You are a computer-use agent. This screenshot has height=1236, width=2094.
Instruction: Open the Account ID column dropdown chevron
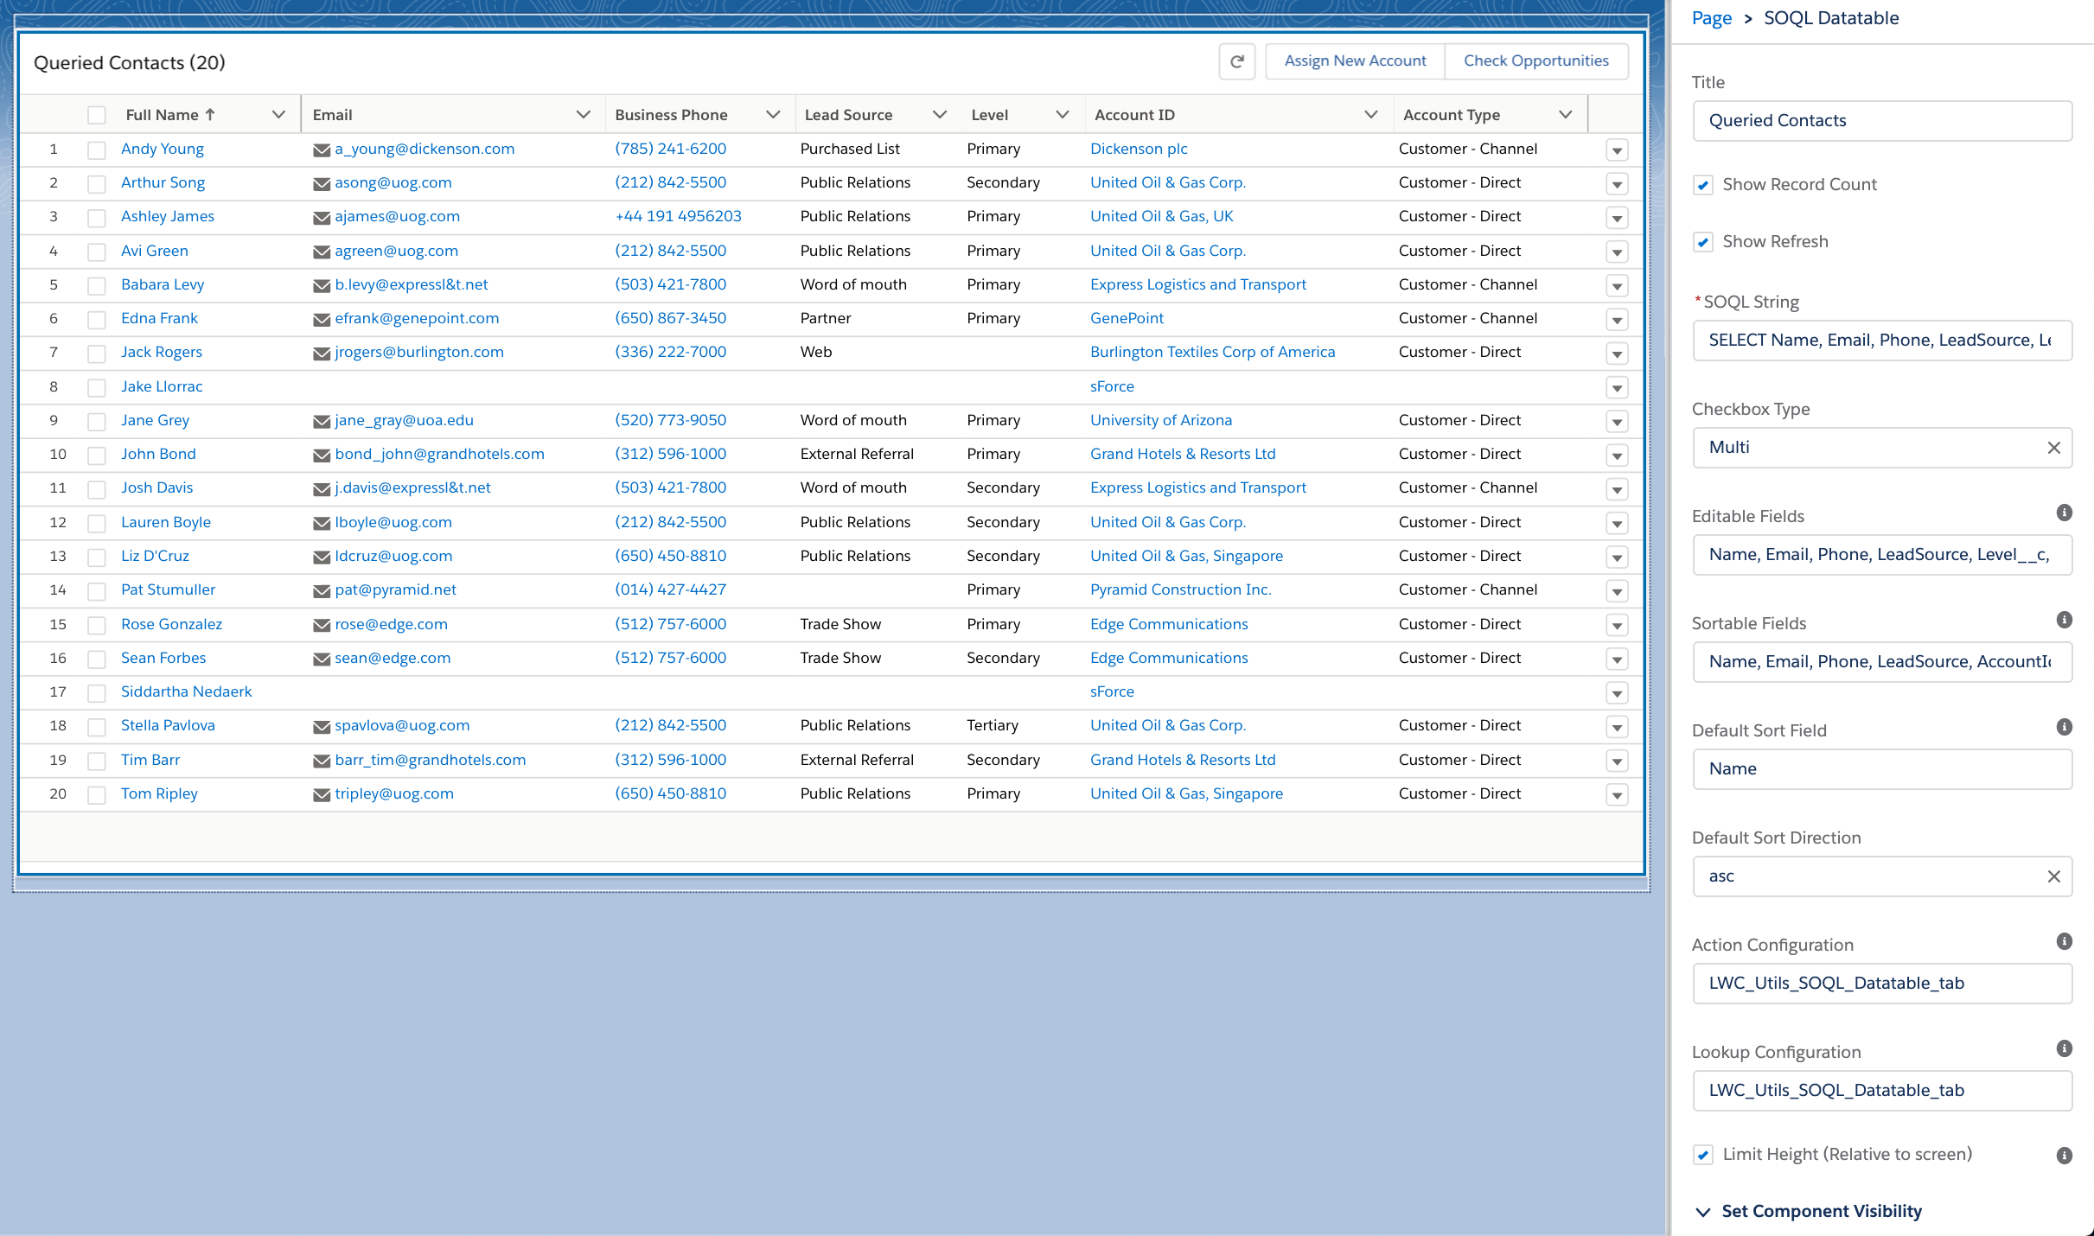click(x=1370, y=115)
